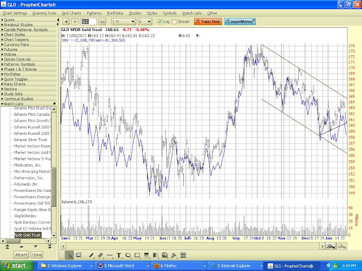Select the ellipse drawing tool

[x=128, y=255]
